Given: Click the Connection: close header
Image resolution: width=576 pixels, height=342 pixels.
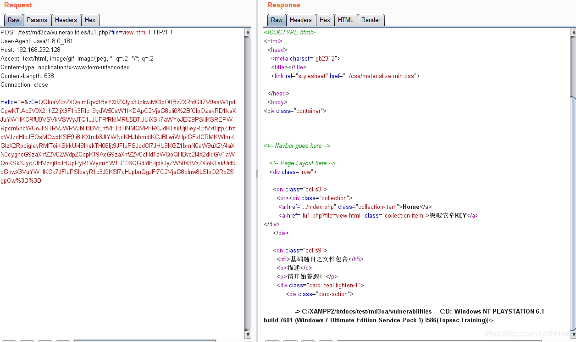Looking at the screenshot, I should tap(24, 85).
